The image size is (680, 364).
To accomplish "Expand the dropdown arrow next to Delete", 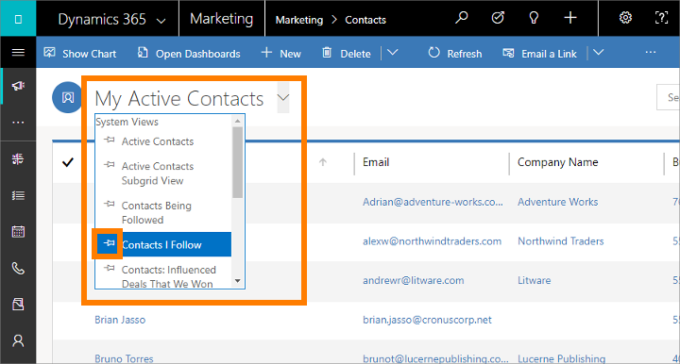I will 393,53.
